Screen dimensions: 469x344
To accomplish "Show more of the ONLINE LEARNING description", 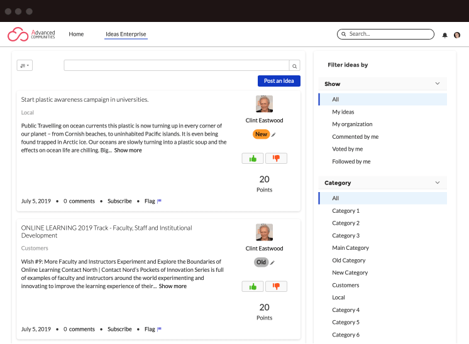I will [x=173, y=286].
